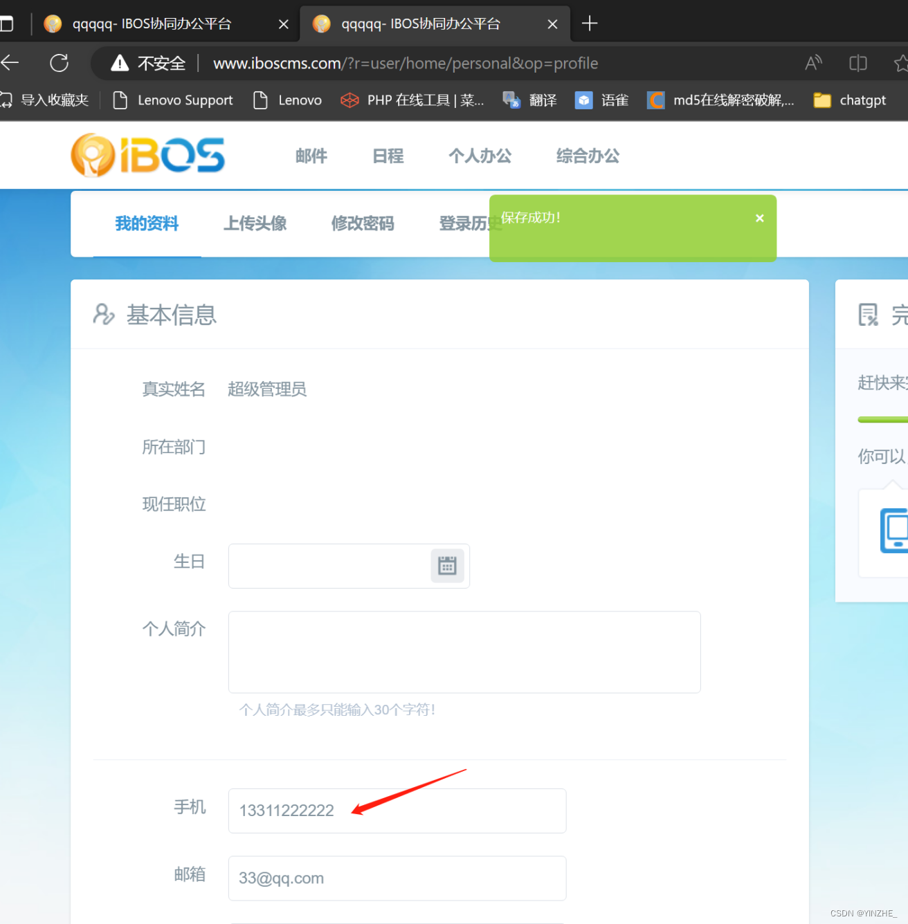Toggle the split screen icon
This screenshot has height=924, width=908.
pos(858,63)
